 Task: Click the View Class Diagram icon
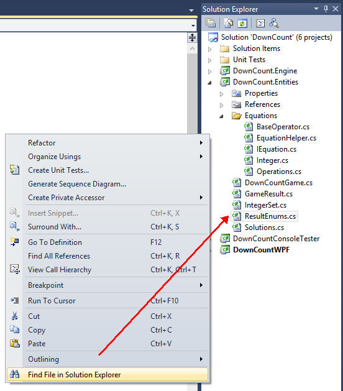[x=274, y=24]
